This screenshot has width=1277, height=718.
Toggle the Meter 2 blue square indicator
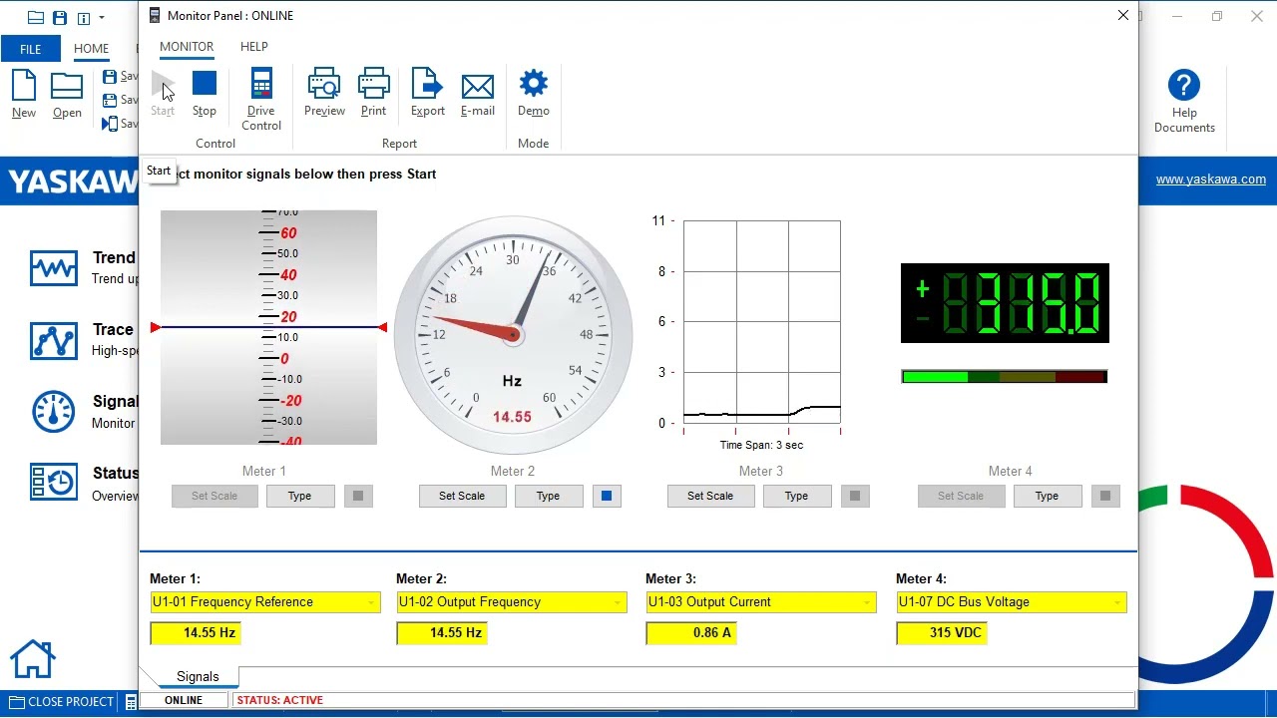[607, 496]
